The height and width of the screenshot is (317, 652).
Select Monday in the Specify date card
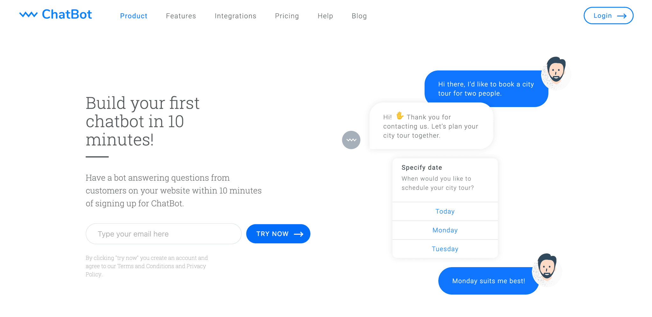[x=445, y=230]
